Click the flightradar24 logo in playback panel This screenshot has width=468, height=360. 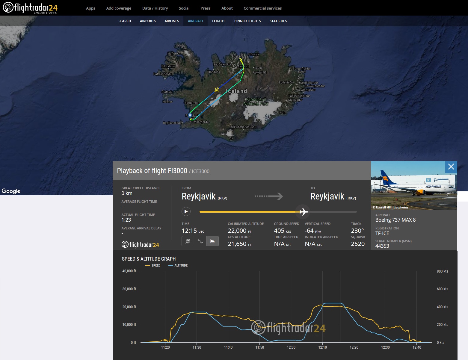coord(140,244)
